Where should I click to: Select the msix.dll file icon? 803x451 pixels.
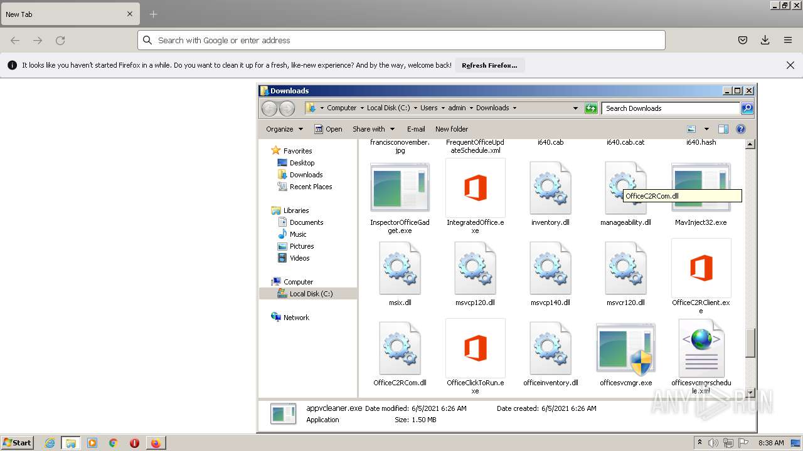tap(400, 268)
